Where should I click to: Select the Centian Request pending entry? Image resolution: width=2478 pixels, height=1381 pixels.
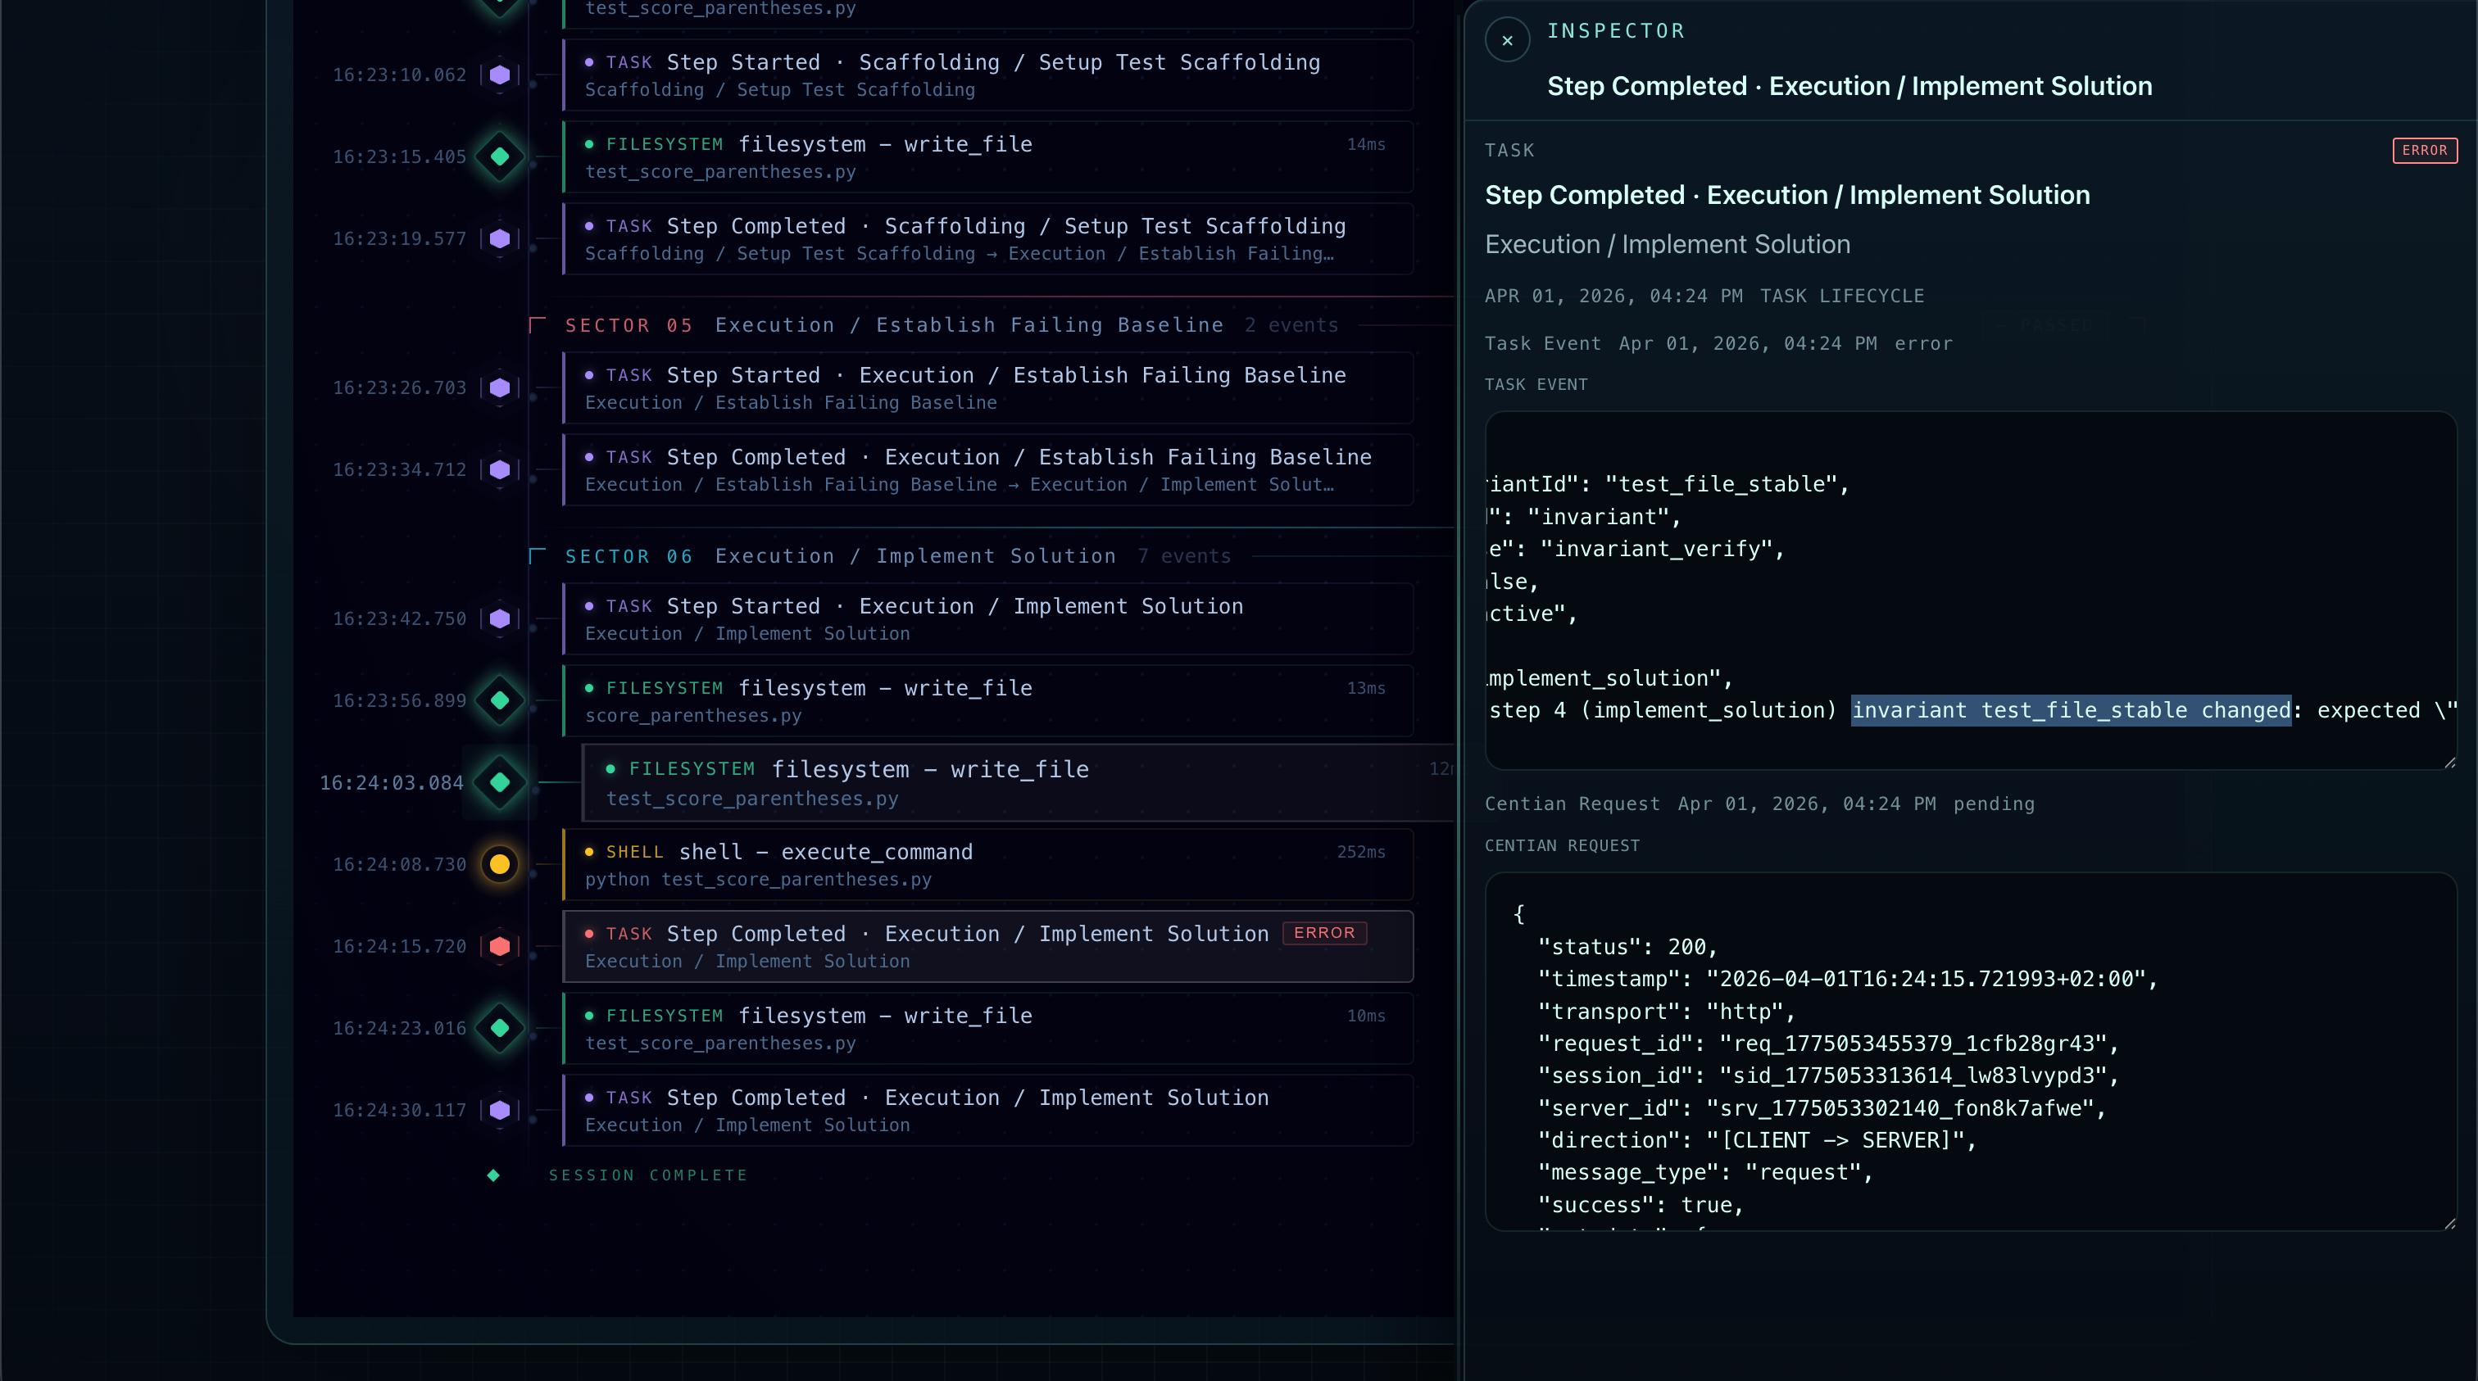click(1760, 804)
